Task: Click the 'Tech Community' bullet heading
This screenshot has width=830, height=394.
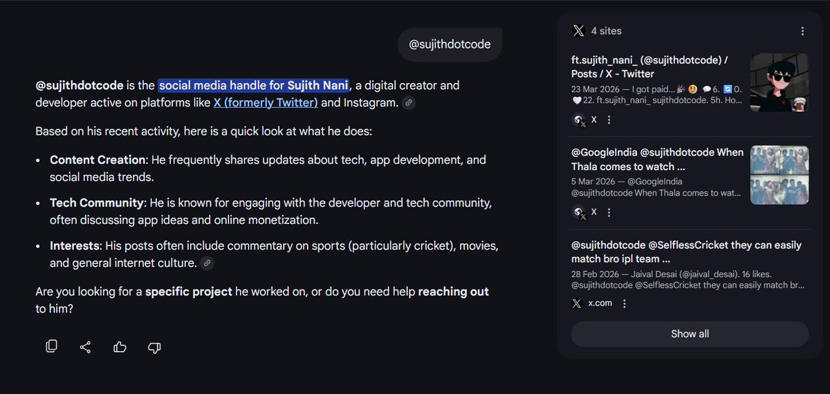Action: tap(96, 203)
